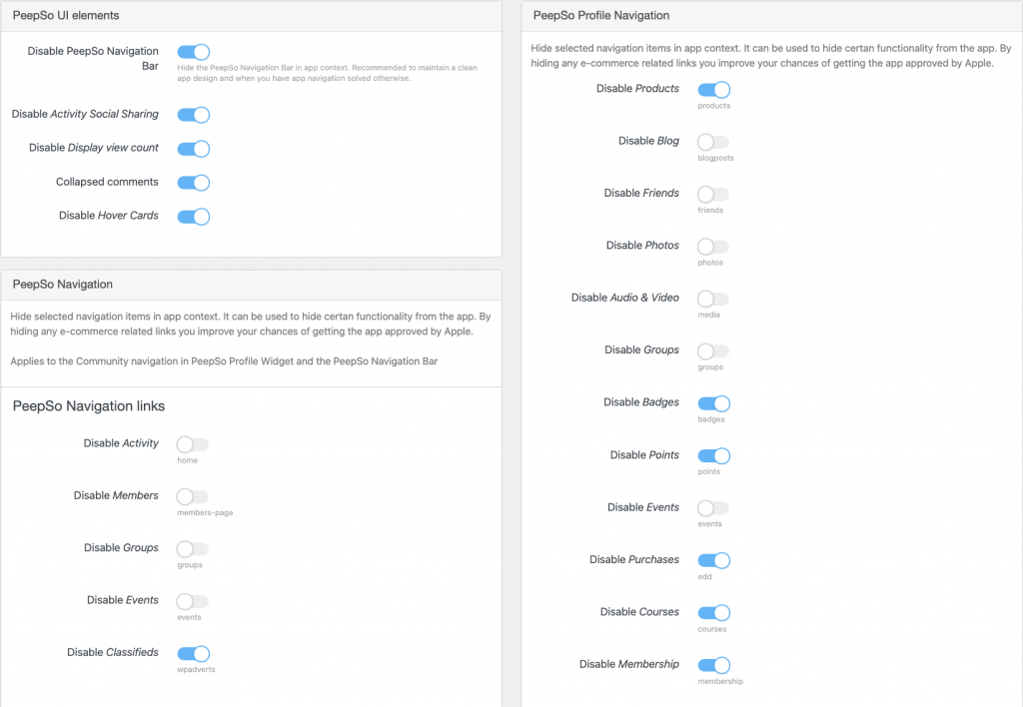Enable Disable Activity in navigation links

[193, 444]
